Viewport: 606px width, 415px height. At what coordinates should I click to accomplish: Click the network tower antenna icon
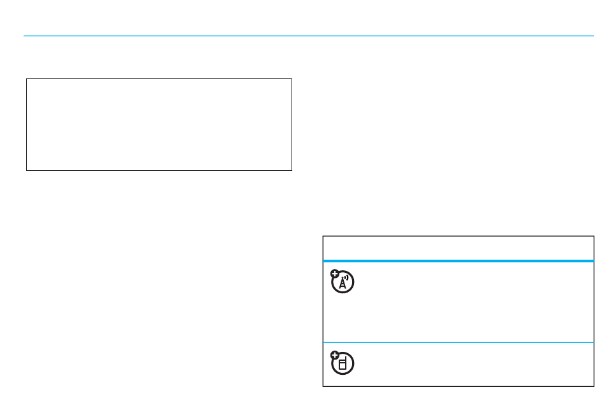pos(343,282)
